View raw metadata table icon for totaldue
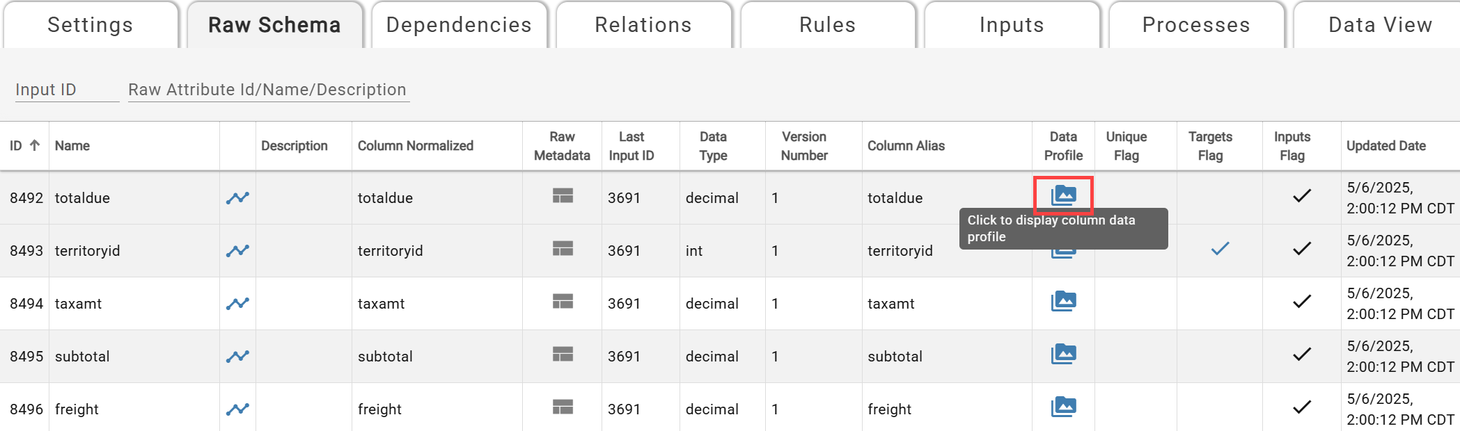The width and height of the screenshot is (1460, 431). click(563, 195)
